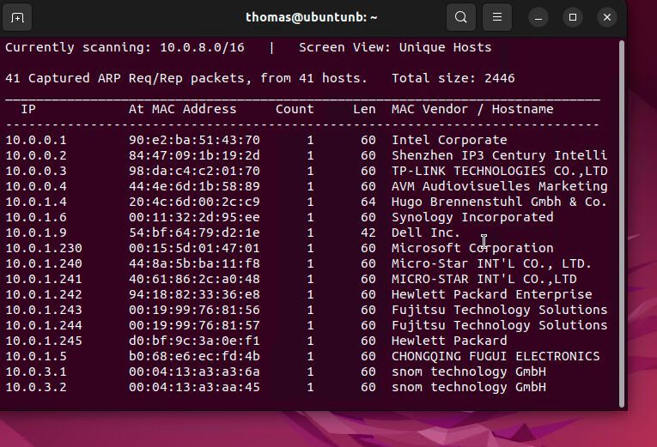Click IP address 10.0.1.5
This screenshot has height=447, width=657.
(35, 357)
